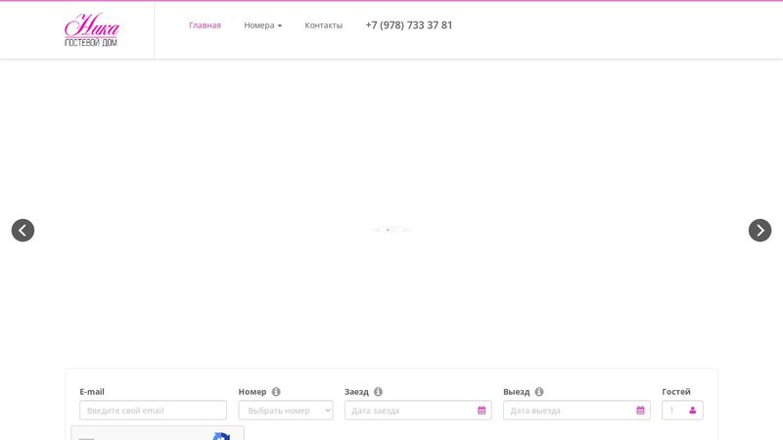Click info icon beside Выезд label
The height and width of the screenshot is (440, 783).
click(539, 392)
